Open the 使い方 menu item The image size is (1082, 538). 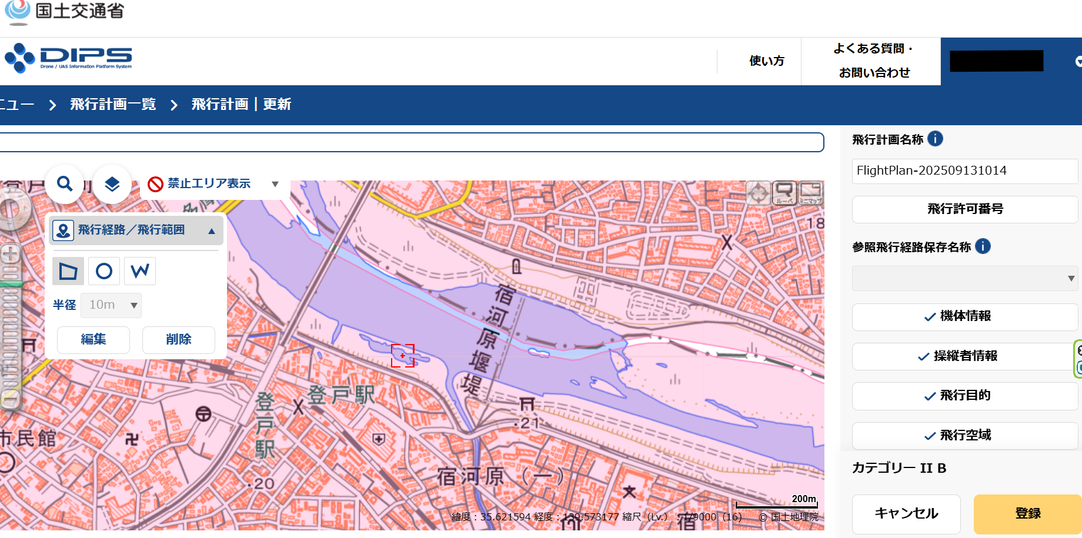tap(766, 61)
